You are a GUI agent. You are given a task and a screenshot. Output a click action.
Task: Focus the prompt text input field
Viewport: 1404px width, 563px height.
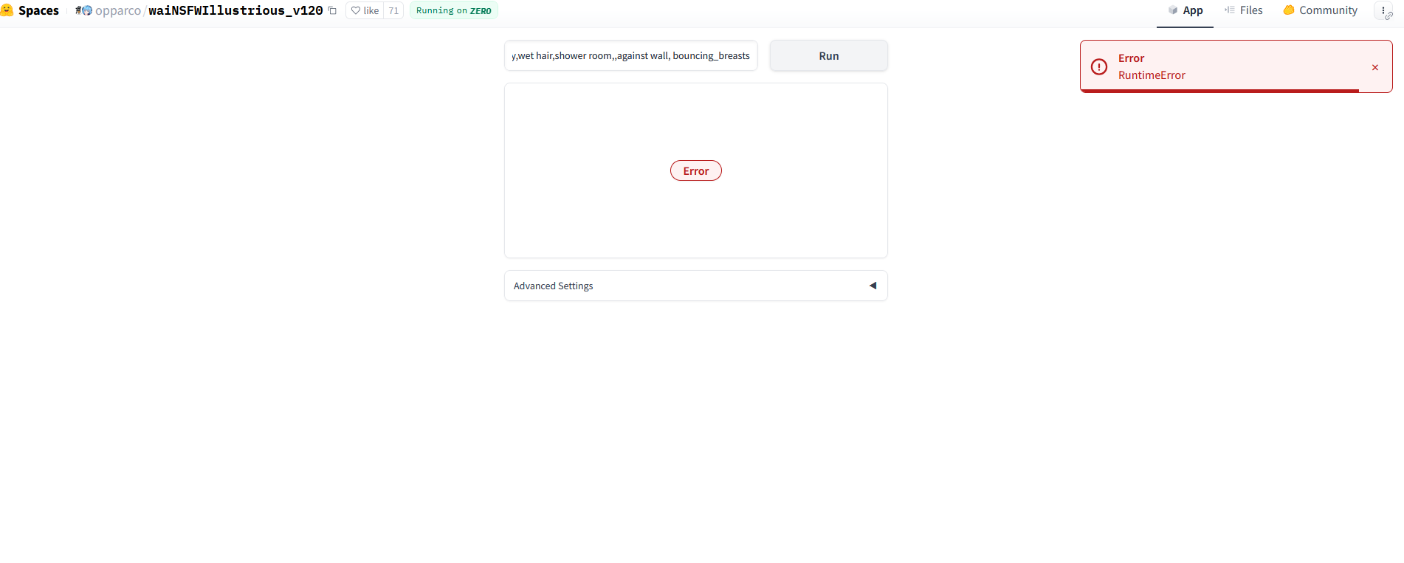pyautogui.click(x=630, y=56)
